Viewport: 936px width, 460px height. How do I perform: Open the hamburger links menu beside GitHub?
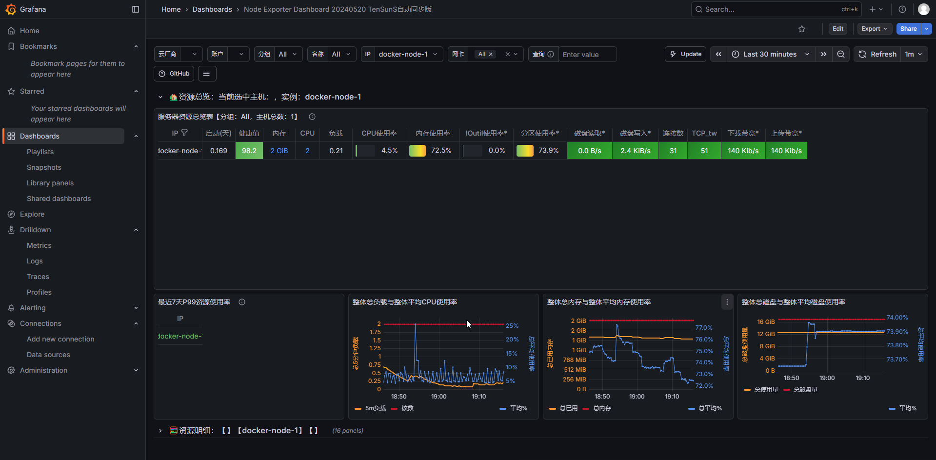[206, 74]
